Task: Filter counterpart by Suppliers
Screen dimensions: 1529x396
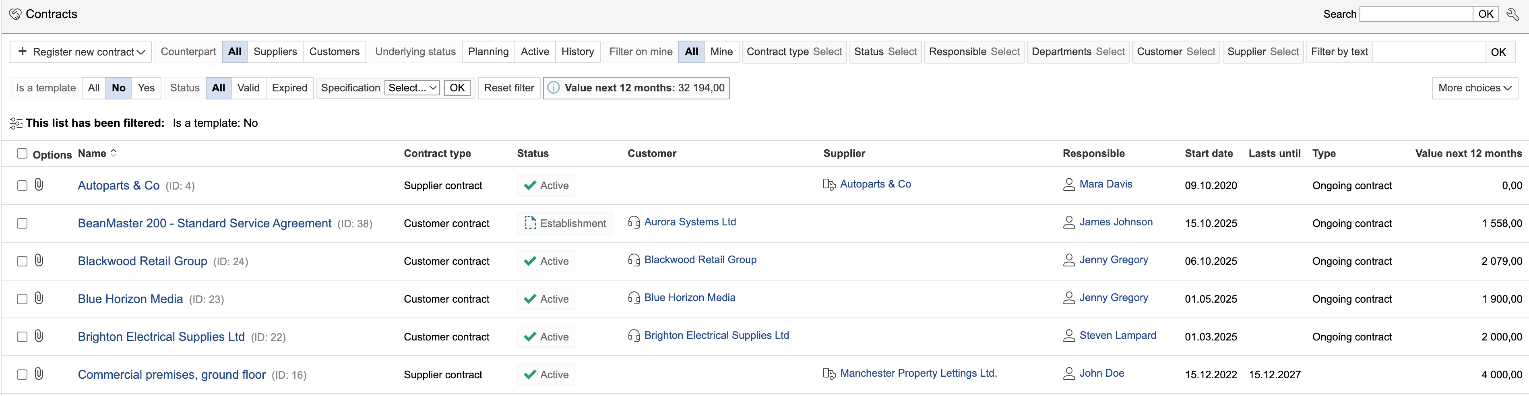Action: pos(275,52)
